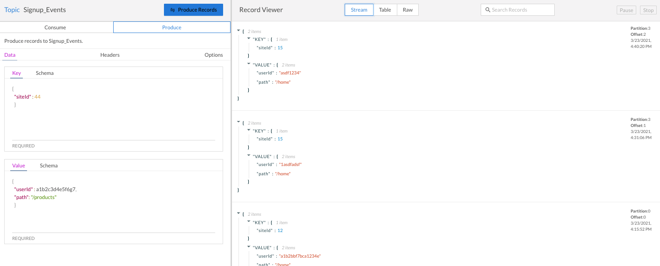
Task: Focus the Search Records field
Action: (517, 10)
